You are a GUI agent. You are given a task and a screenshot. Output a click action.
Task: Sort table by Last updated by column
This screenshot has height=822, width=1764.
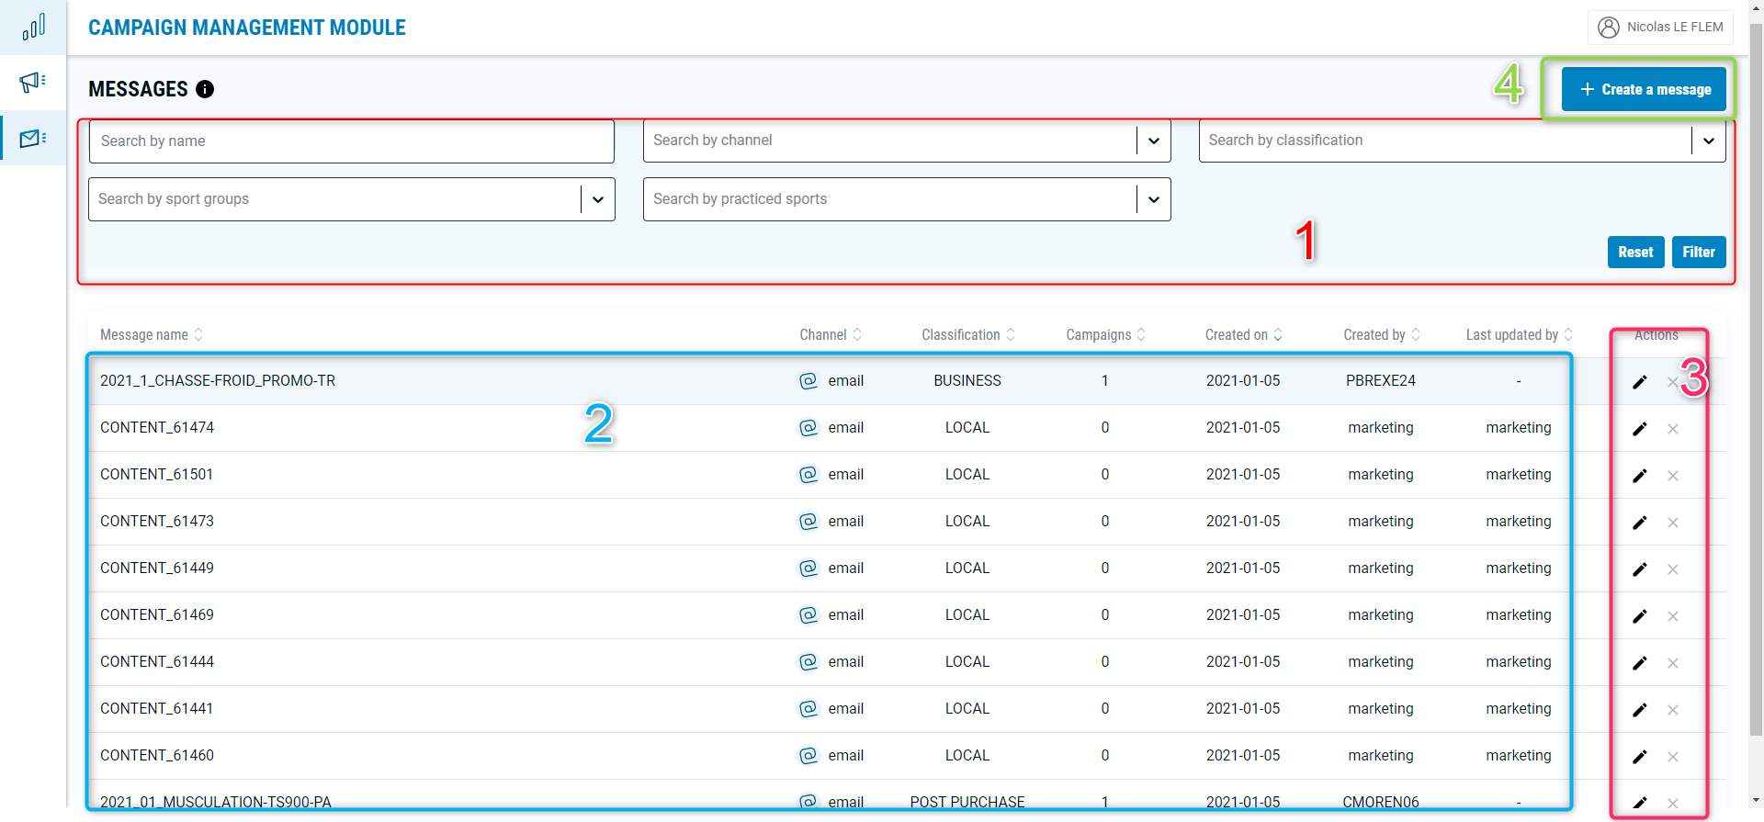click(1520, 335)
